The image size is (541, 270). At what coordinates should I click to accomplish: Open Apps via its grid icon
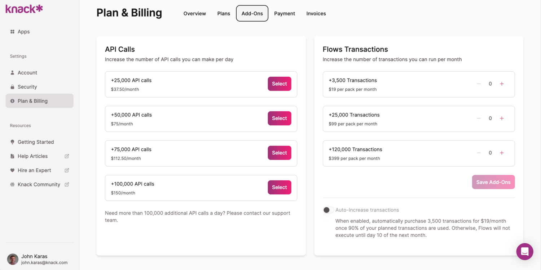12,32
